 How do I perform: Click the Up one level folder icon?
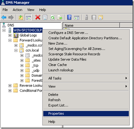(21, 17)
